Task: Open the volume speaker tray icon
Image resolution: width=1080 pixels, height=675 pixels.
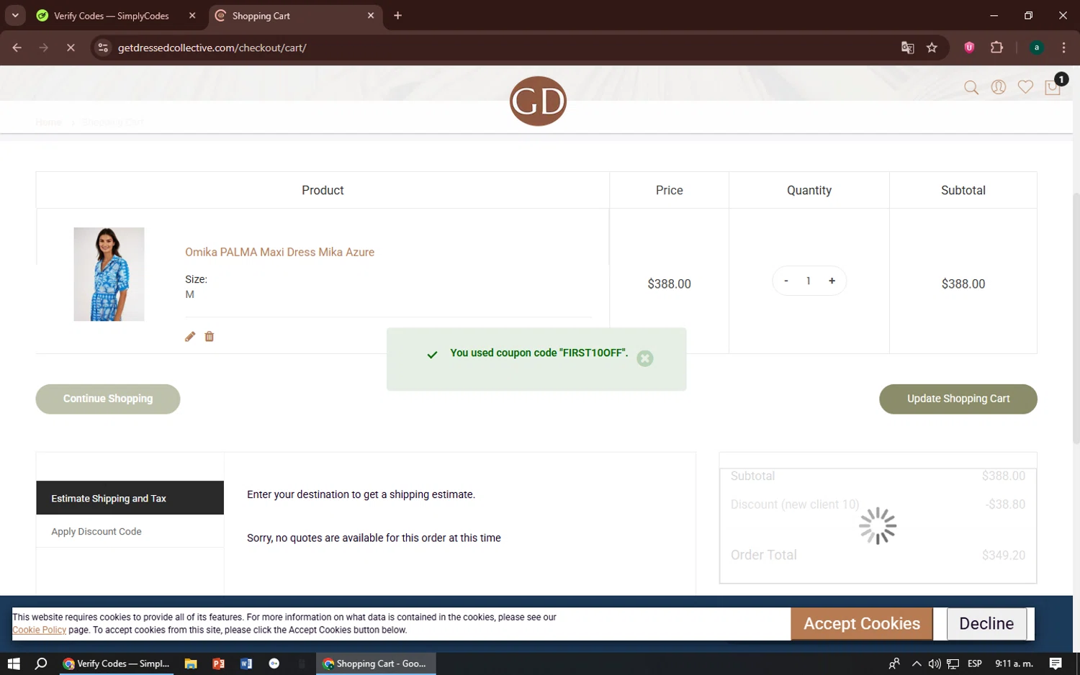Action: [x=935, y=663]
